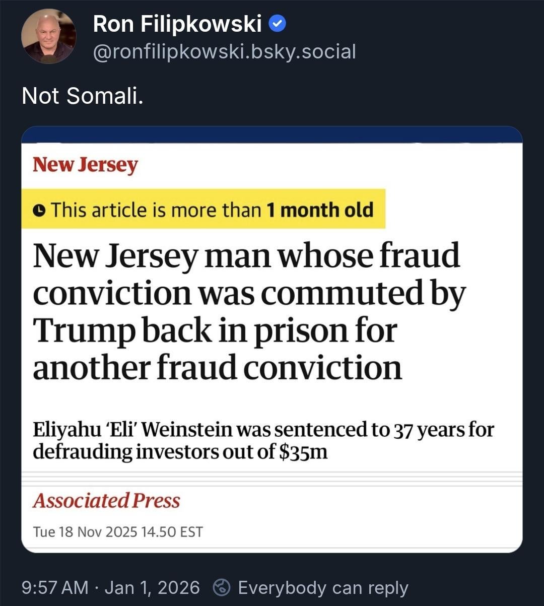The height and width of the screenshot is (606, 544).
Task: Click the blue verified checkmark badge
Action: [278, 24]
